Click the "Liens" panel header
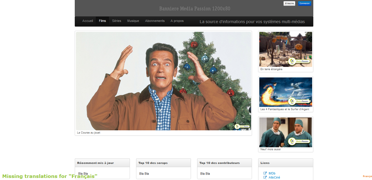The image size is (372, 180). pyautogui.click(x=286, y=163)
